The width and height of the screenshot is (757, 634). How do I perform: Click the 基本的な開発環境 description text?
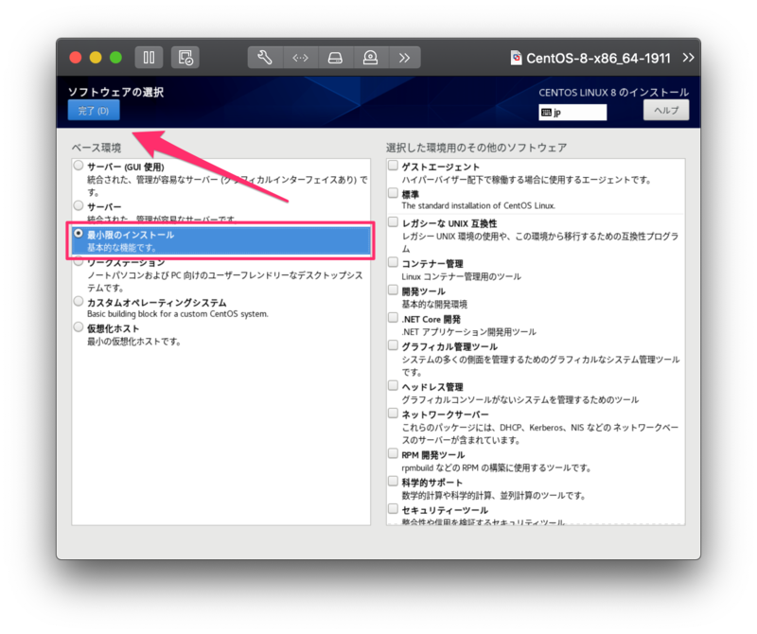[x=434, y=304]
